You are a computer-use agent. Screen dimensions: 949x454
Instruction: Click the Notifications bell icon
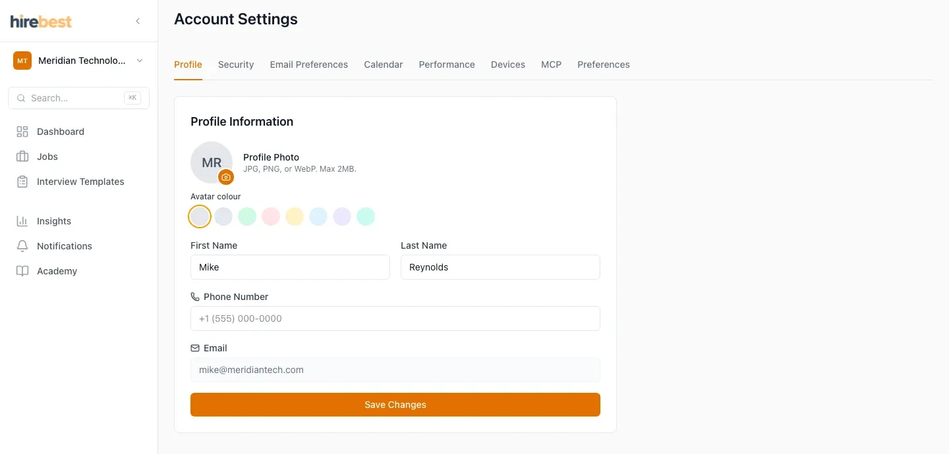(22, 246)
